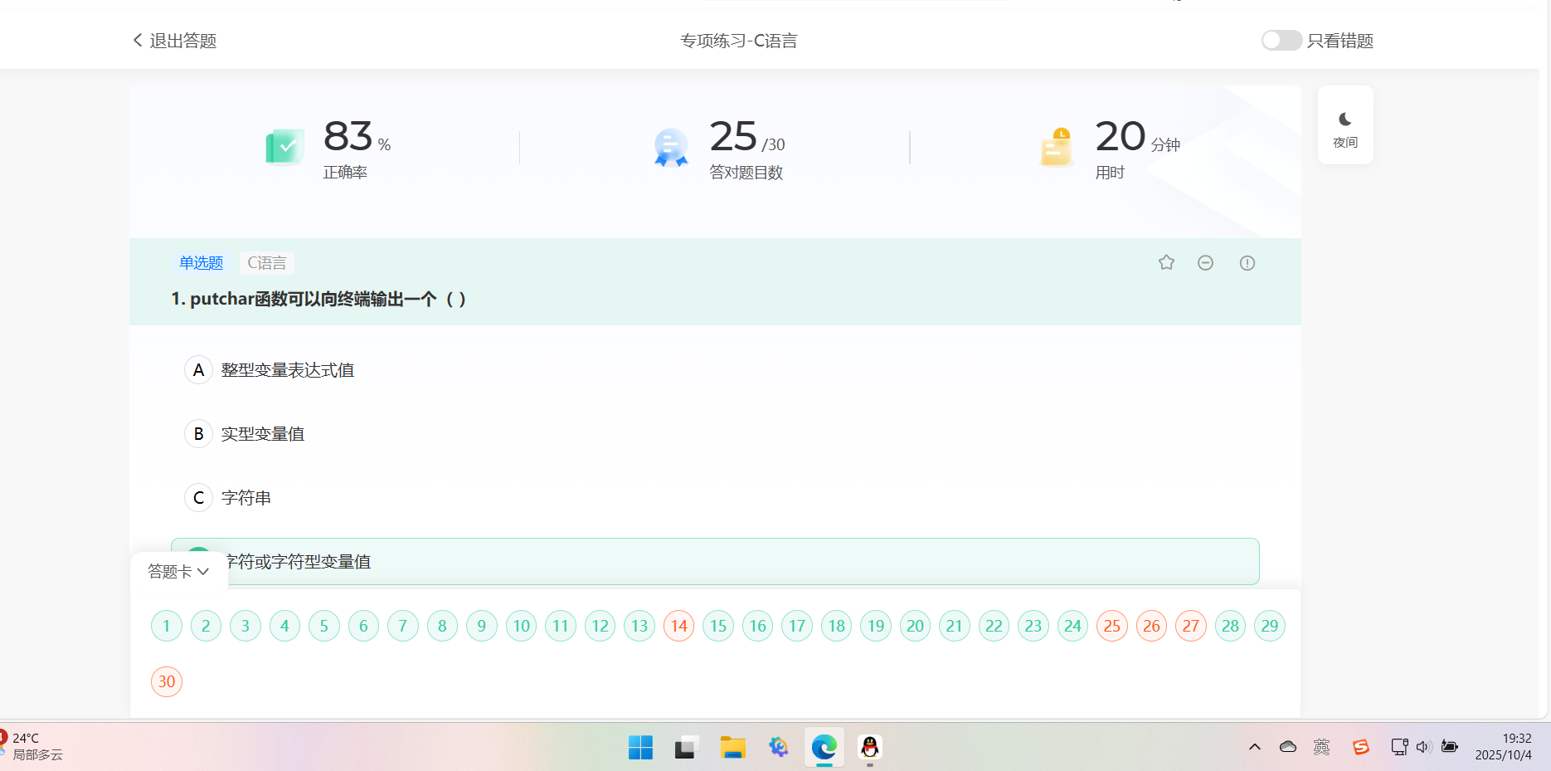Select answer option A 整型变量表达式值

(x=287, y=369)
